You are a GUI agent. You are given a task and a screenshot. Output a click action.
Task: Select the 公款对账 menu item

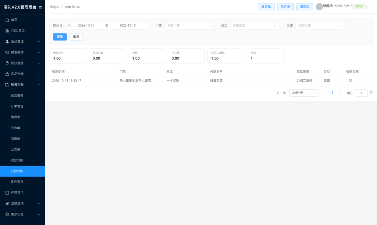(22, 171)
